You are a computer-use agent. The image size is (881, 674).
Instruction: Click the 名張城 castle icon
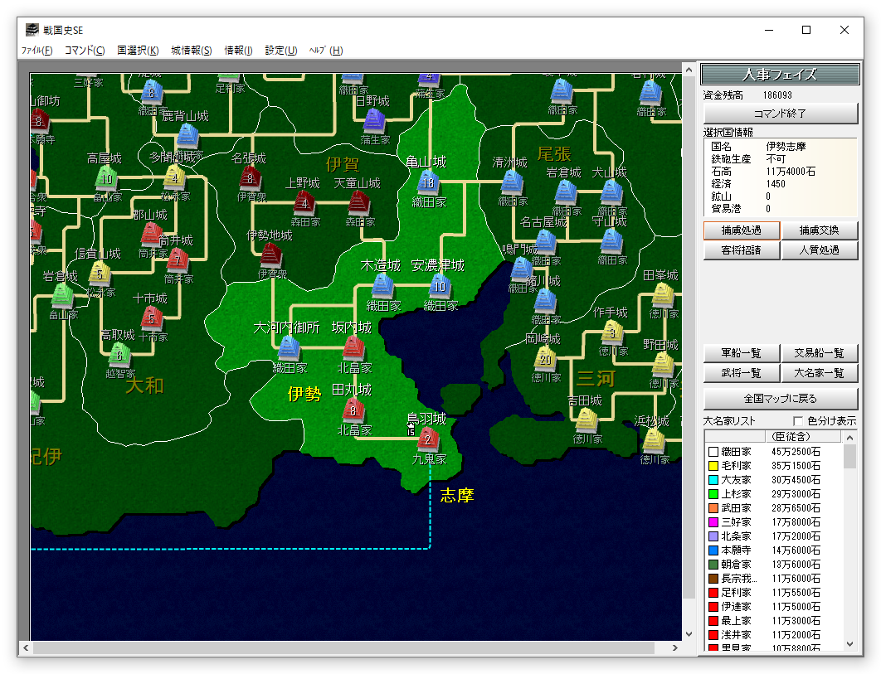[x=251, y=177]
